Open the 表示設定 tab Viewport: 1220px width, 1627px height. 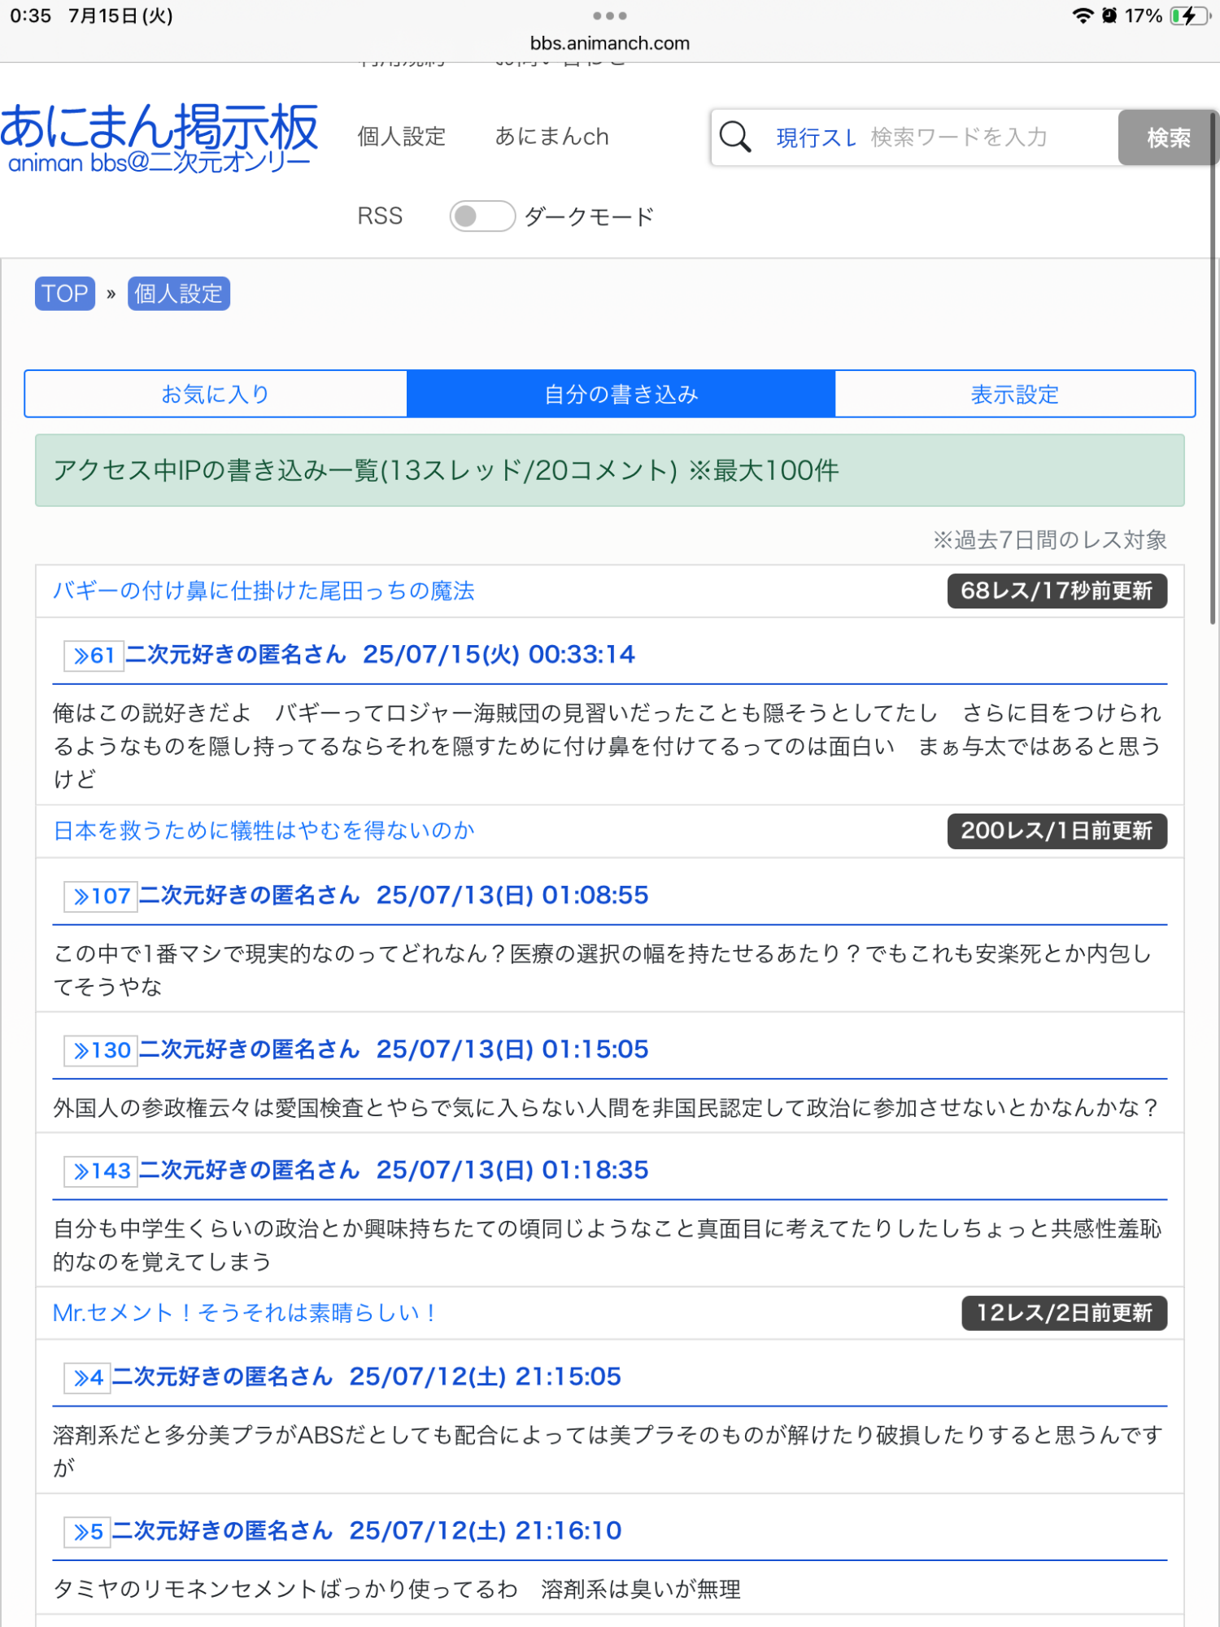click(1014, 395)
